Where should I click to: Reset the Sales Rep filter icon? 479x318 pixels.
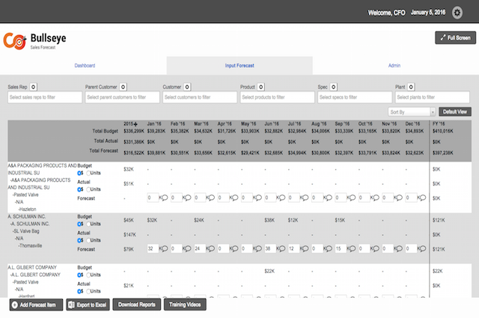[x=34, y=88]
